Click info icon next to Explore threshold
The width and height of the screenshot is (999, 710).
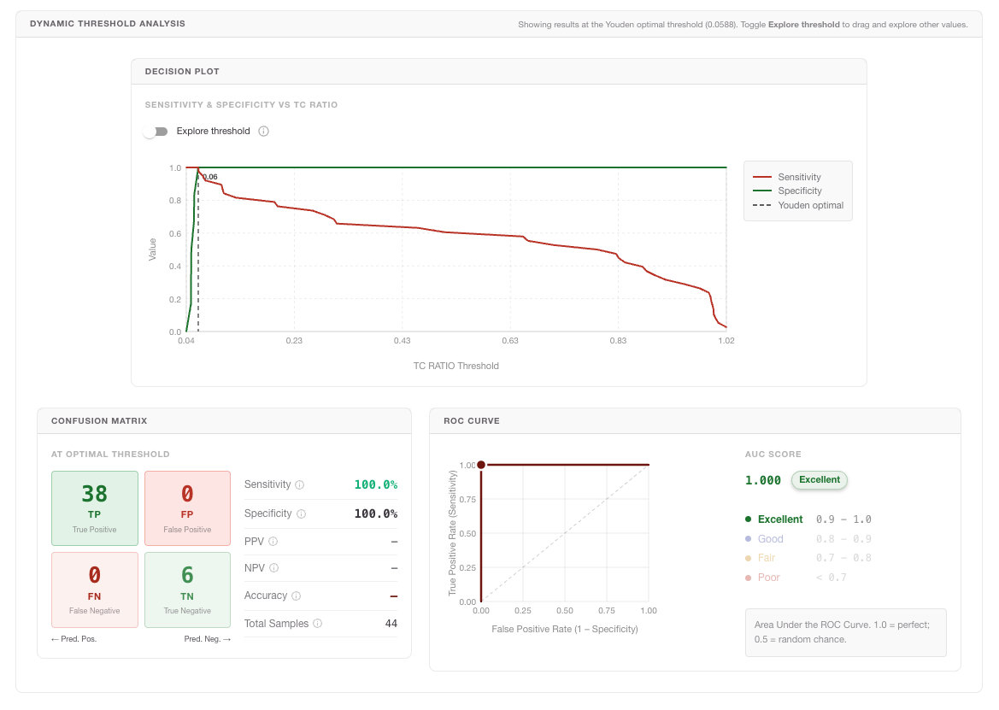click(264, 132)
